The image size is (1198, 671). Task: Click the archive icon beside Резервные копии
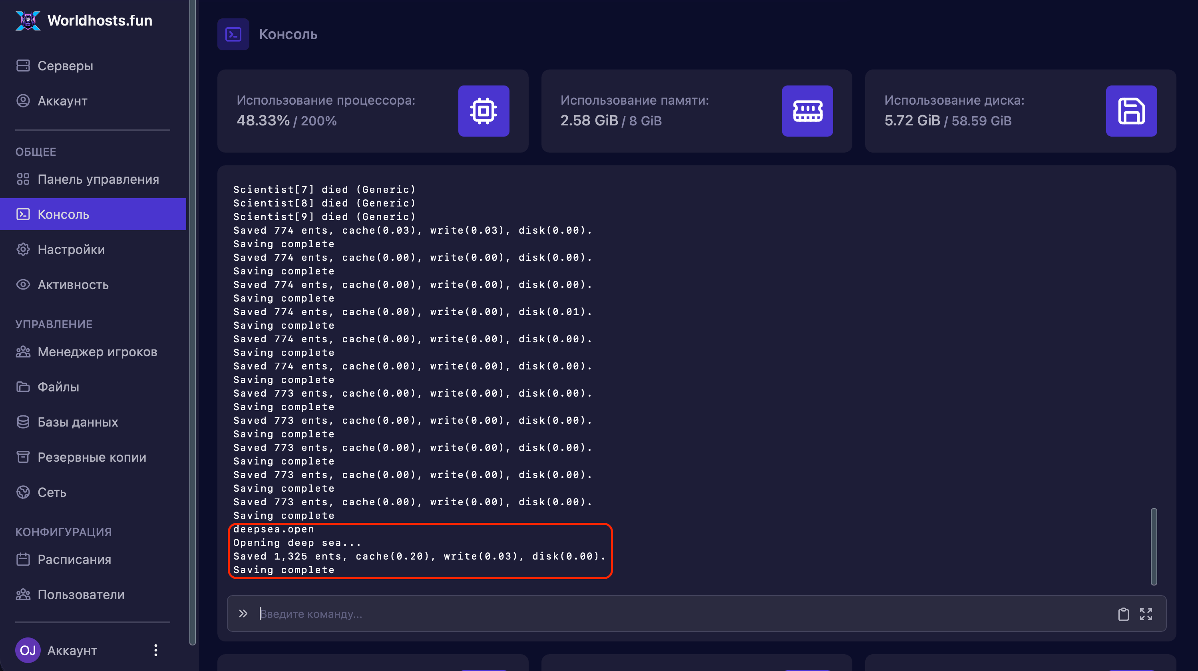[x=23, y=457]
